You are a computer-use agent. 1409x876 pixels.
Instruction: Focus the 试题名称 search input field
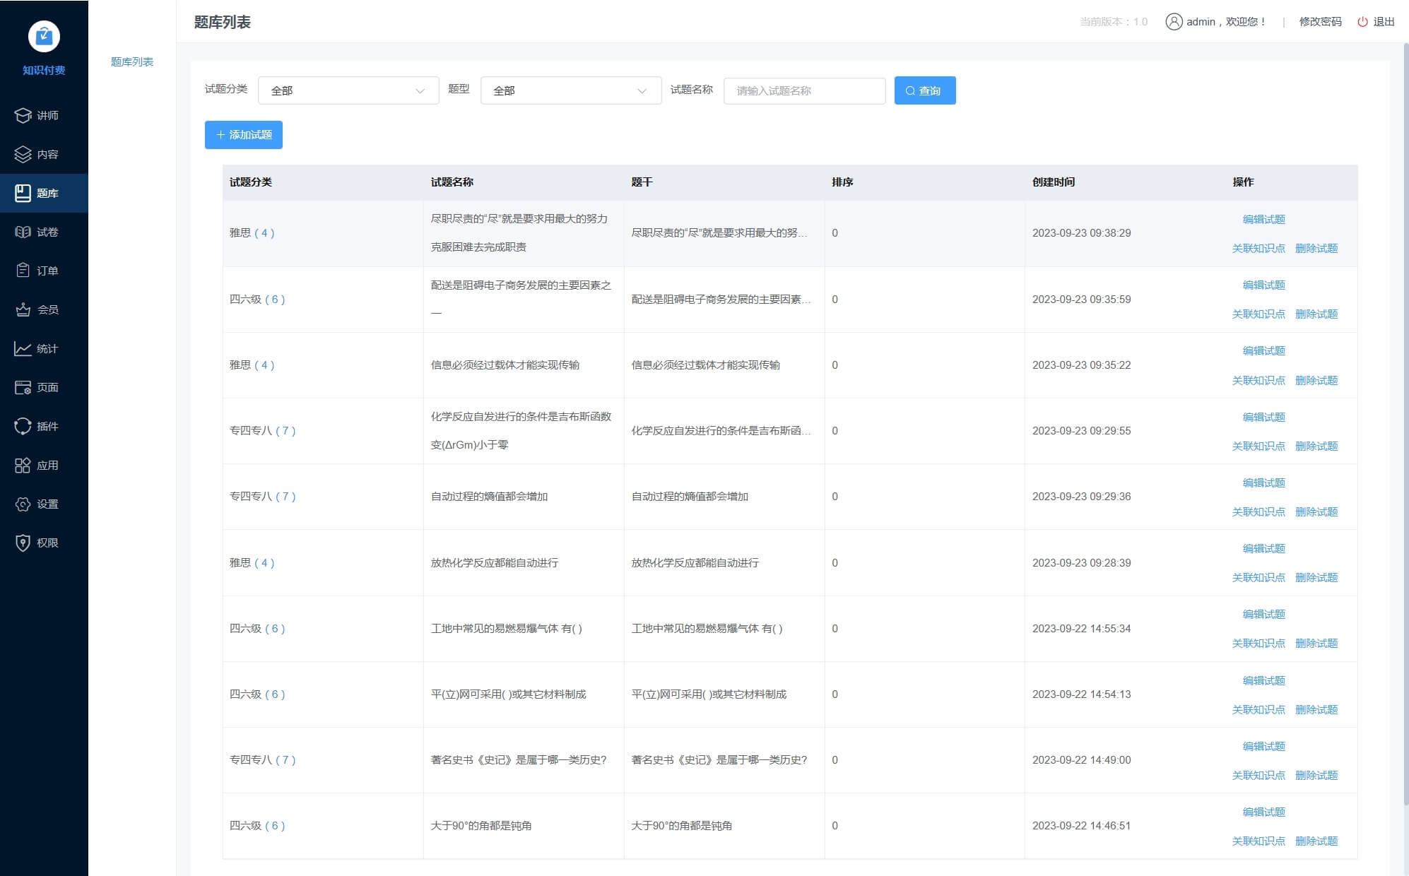pos(804,90)
